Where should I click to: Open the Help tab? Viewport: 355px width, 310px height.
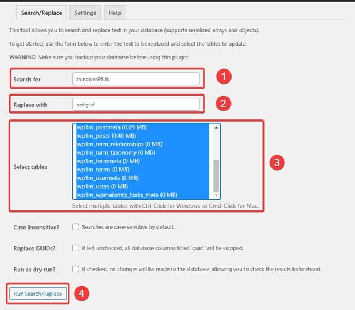click(x=114, y=13)
